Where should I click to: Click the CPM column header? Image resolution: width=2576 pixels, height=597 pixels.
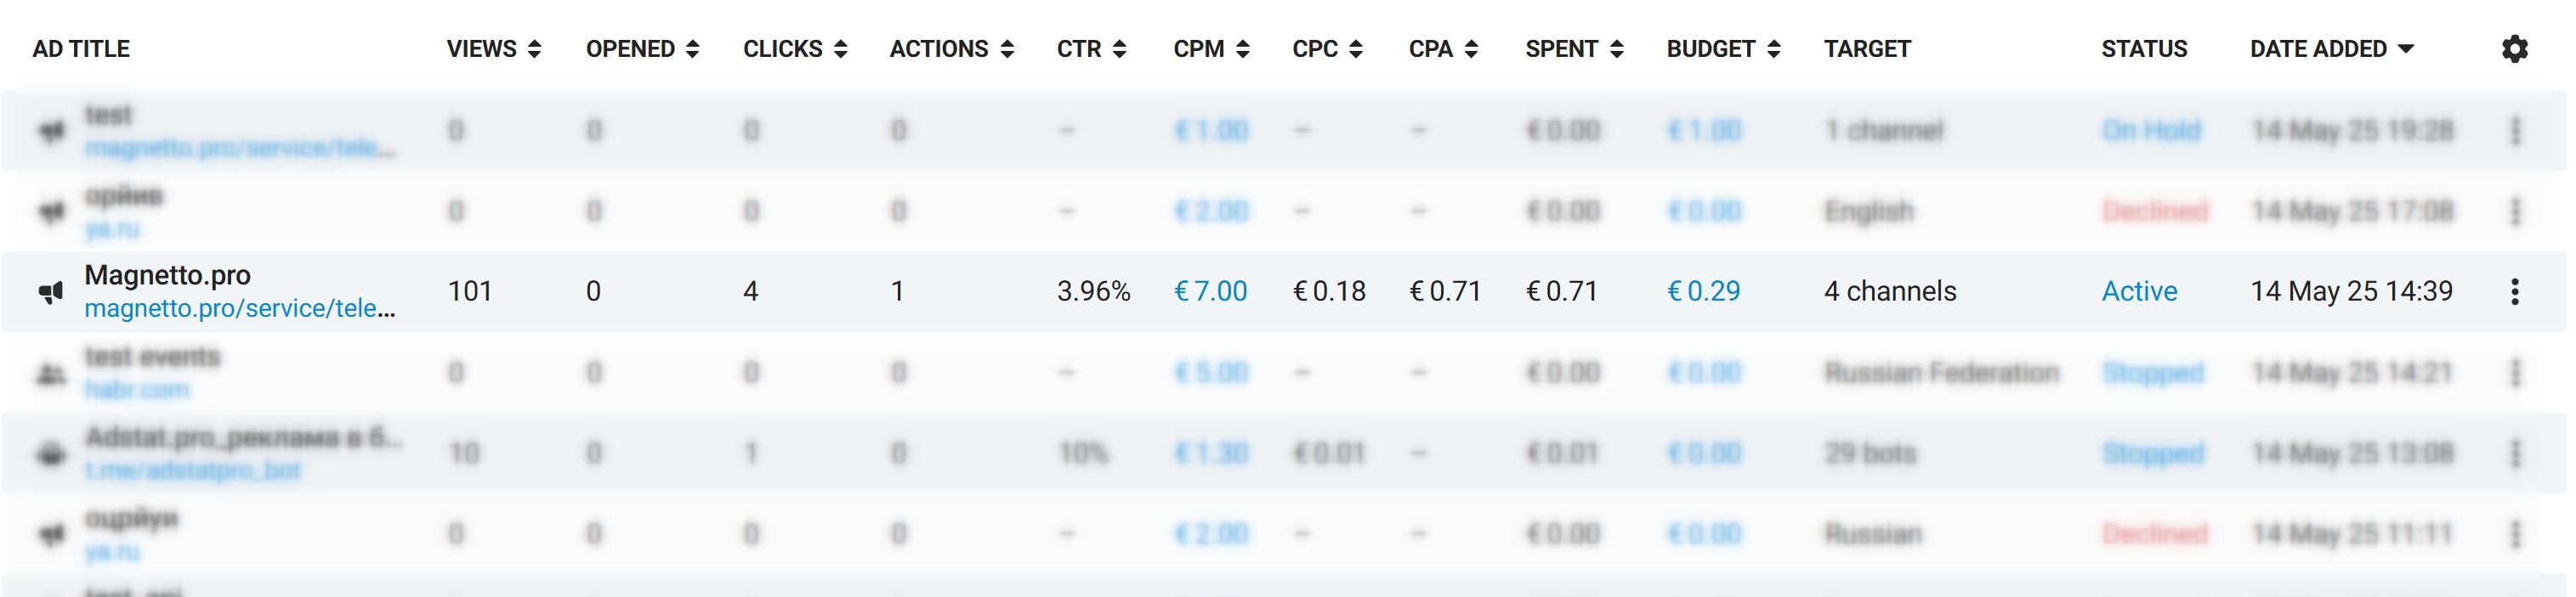pyautogui.click(x=1198, y=49)
